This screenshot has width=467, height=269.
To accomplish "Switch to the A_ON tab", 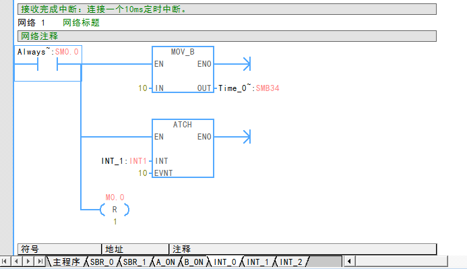I will [x=166, y=262].
